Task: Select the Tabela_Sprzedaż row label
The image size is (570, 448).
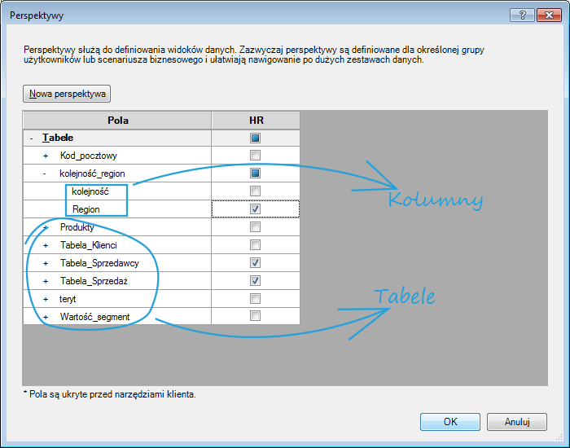Action: coord(94,281)
